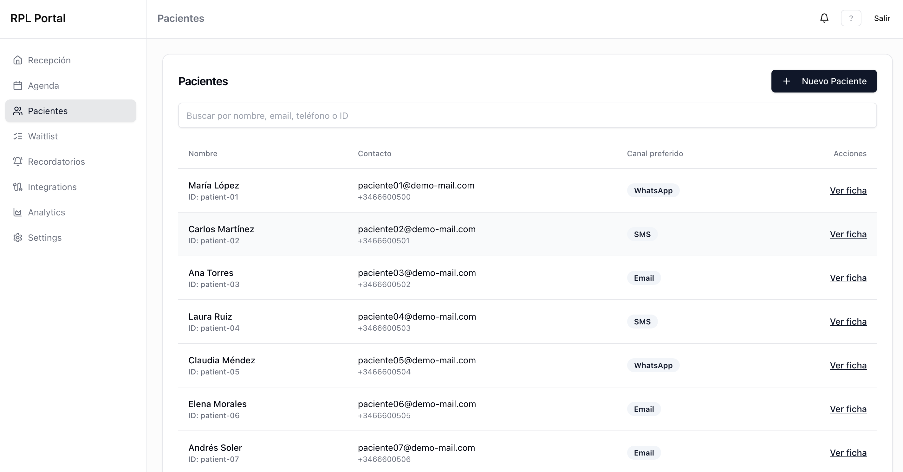
Task: Click the Nombre column header
Action: click(x=203, y=153)
